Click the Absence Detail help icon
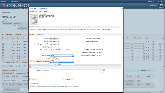The image size is (165, 93). point(42,34)
